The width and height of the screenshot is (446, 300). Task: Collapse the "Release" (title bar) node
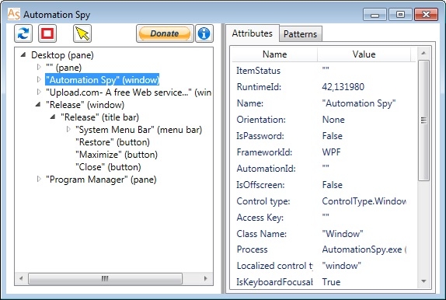(x=53, y=117)
